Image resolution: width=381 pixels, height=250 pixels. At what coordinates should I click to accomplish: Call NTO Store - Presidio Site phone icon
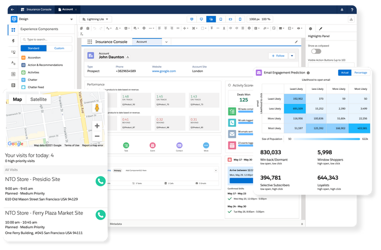[x=100, y=181]
